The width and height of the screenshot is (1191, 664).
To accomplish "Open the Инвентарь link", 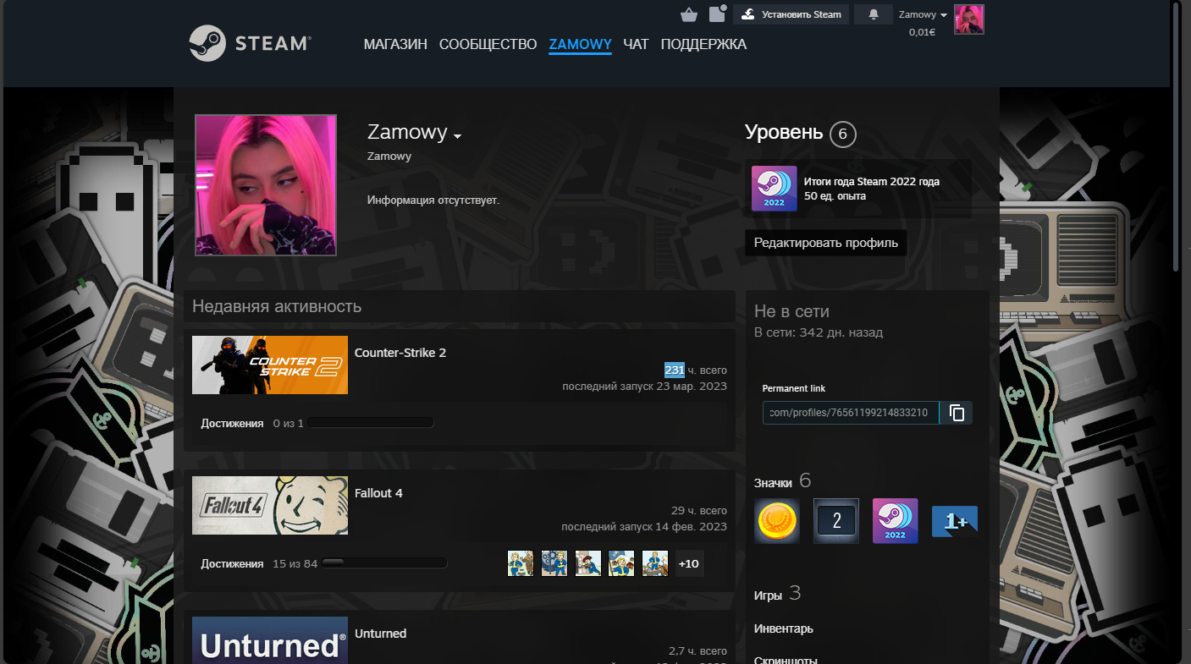I will 784,628.
